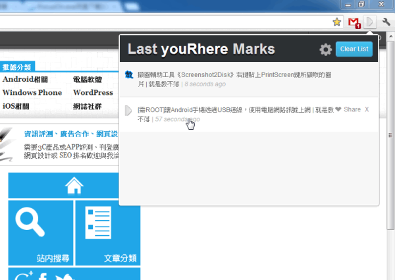The image size is (395, 280).
Task: Favorite the Android USB mark with heart
Action: (338, 109)
